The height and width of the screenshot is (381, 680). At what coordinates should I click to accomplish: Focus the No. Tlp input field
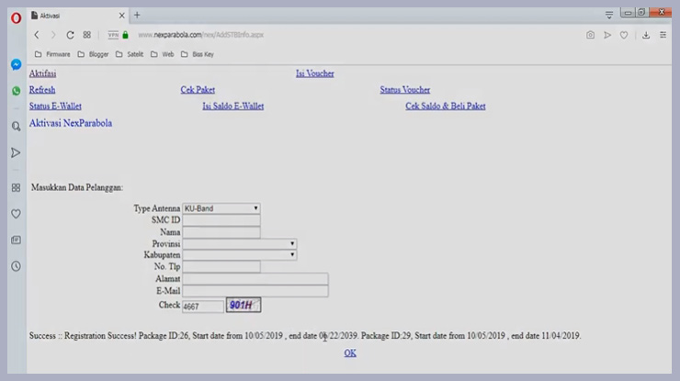[221, 266]
